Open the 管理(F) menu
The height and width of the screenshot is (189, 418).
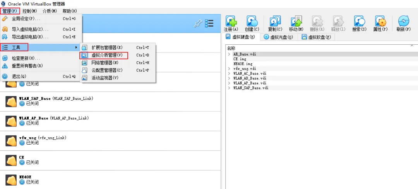tap(10, 11)
